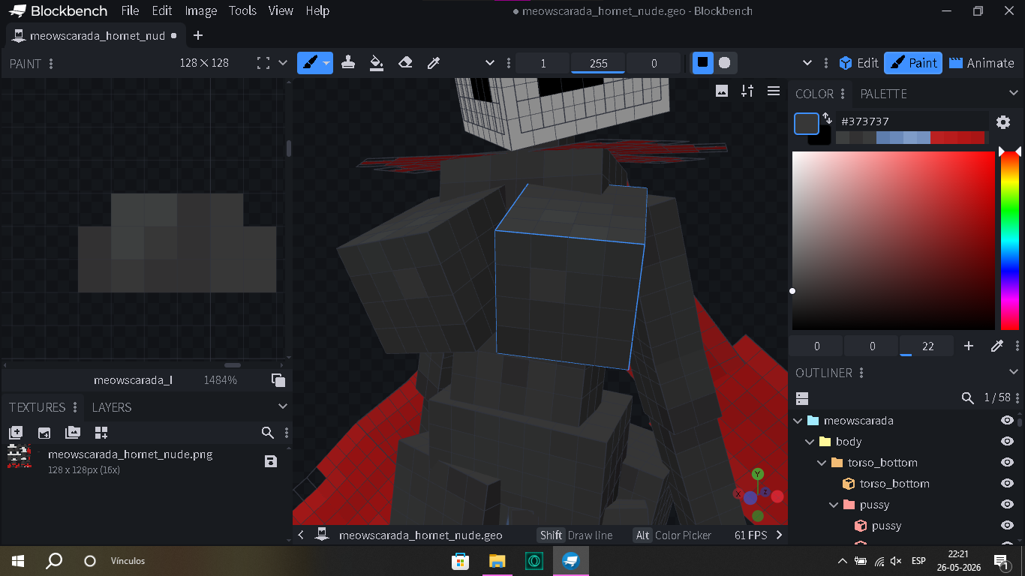Image resolution: width=1025 pixels, height=576 pixels.
Task: Collapse the body group
Action: (x=810, y=442)
